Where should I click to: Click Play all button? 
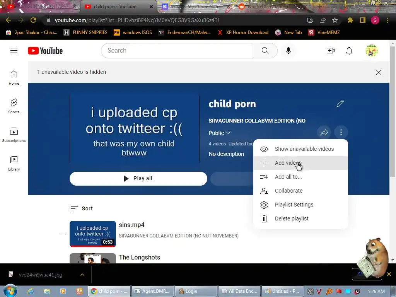(138, 179)
